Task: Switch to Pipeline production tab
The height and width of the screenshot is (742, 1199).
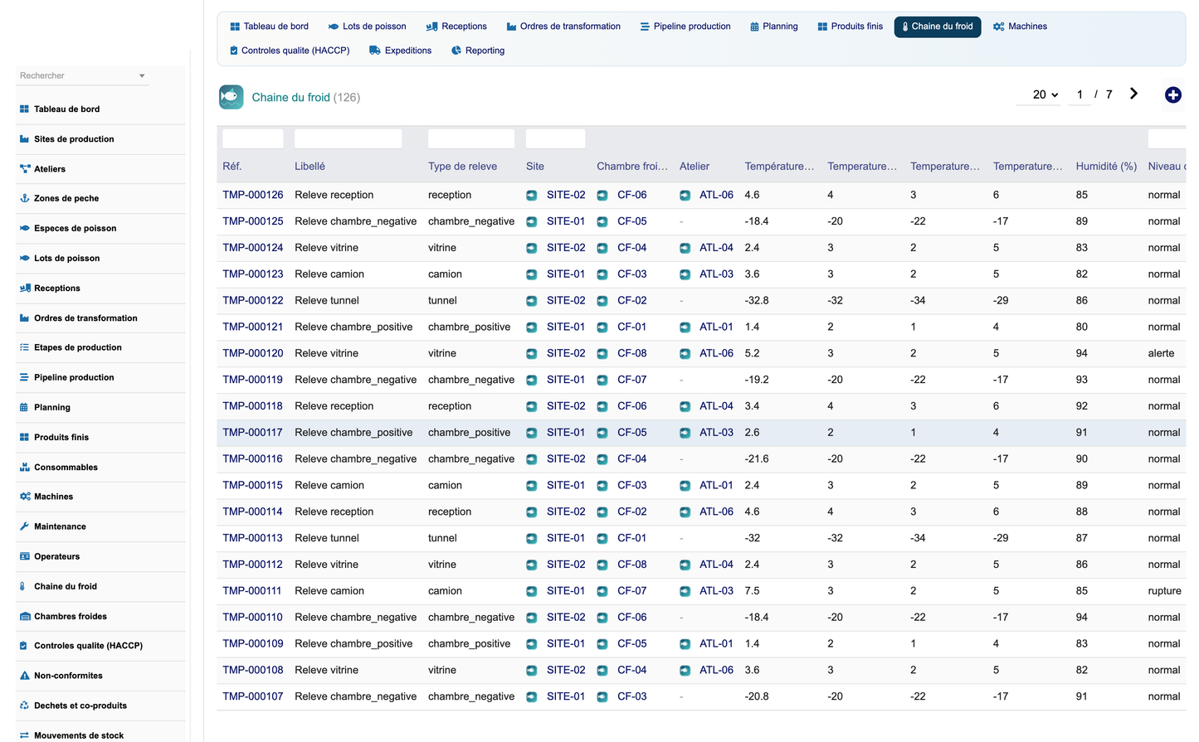Action: pos(685,27)
